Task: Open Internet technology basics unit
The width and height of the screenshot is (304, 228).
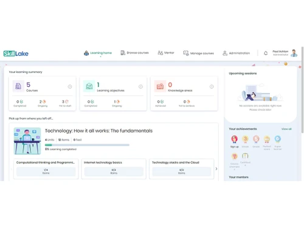Action: point(114,169)
